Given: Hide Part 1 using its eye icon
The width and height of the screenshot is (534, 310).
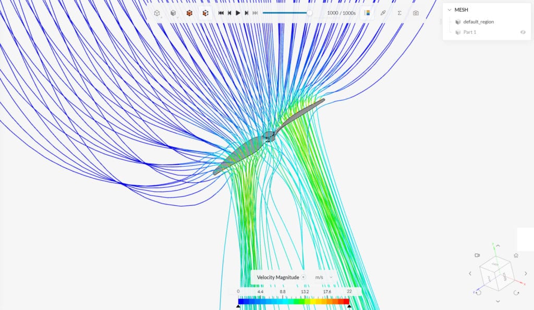Looking at the screenshot, I should tap(523, 32).
